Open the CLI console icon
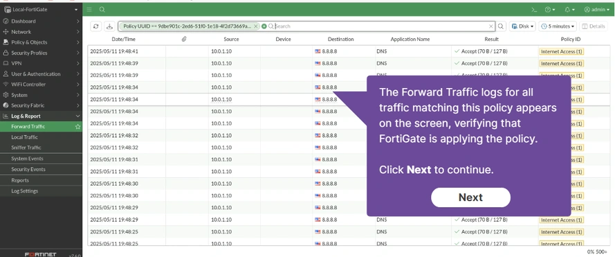Screen dimensions: 615x257 pyautogui.click(x=534, y=10)
